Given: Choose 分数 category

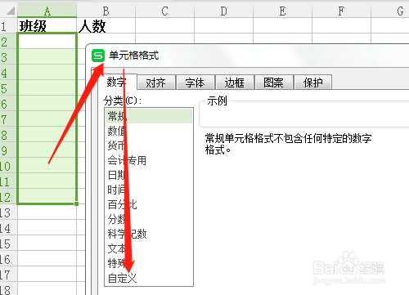Looking at the screenshot, I should pyautogui.click(x=149, y=219).
